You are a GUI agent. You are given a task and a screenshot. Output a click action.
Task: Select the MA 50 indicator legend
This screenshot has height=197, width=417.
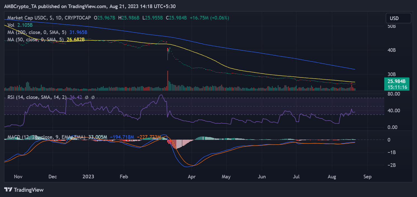(x=36, y=40)
